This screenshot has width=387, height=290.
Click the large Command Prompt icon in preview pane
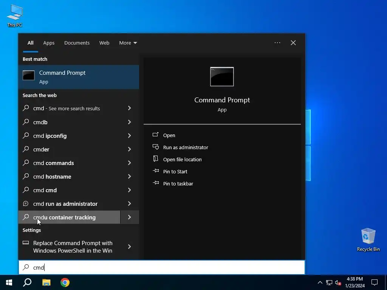[222, 77]
